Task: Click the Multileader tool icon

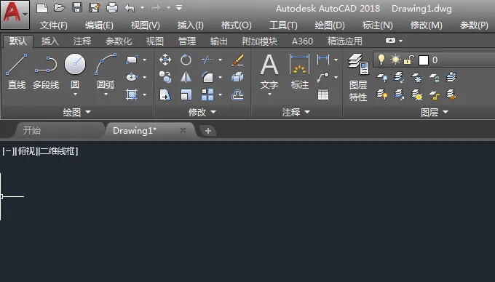Action: (323, 77)
